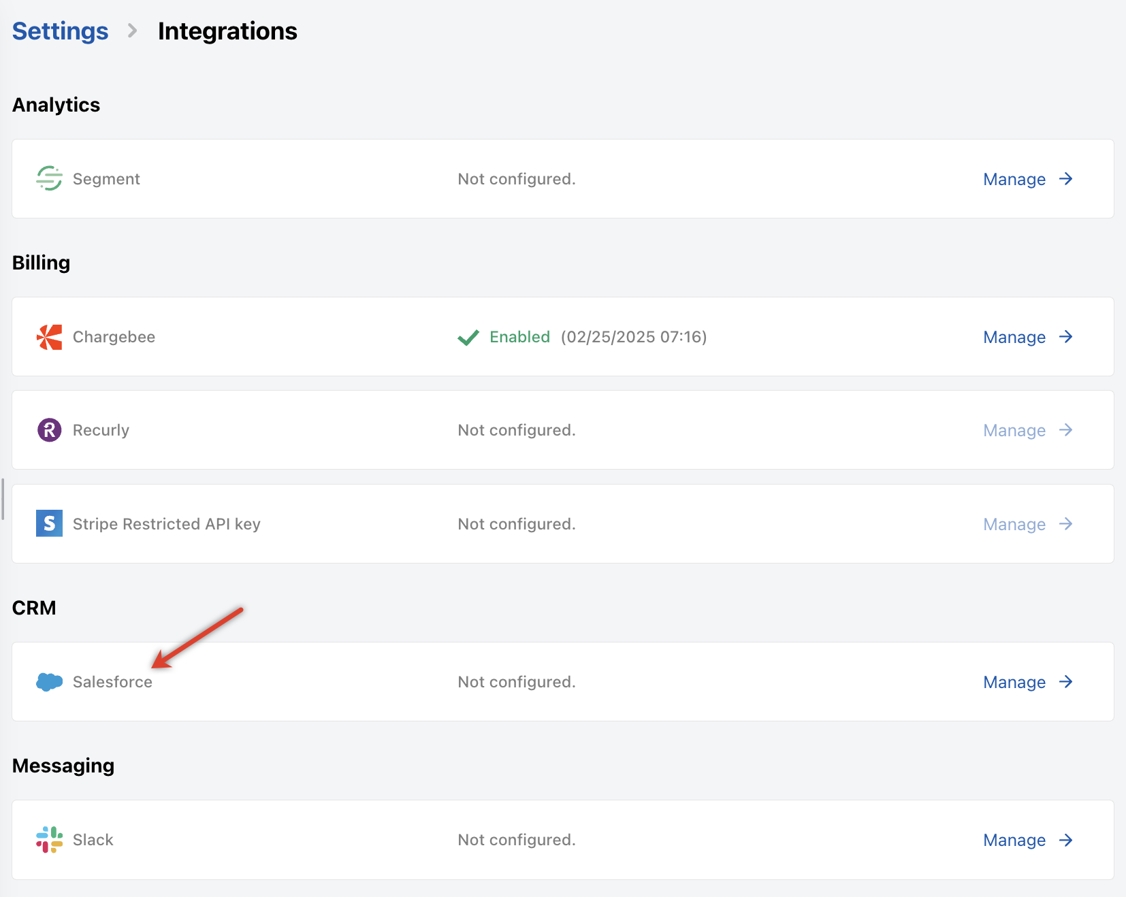Click the Chargebee timestamp 02/25/2025 07:16
This screenshot has height=897, width=1126.
pyautogui.click(x=634, y=337)
